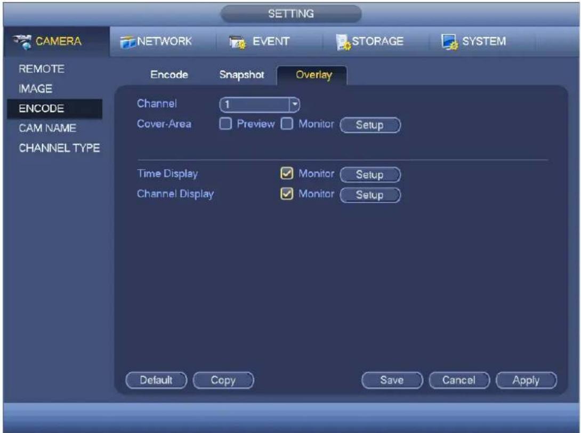Click the Cancel button

(459, 380)
